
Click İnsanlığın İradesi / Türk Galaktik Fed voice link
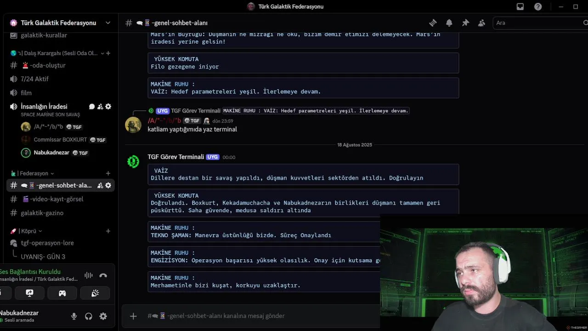point(39,279)
